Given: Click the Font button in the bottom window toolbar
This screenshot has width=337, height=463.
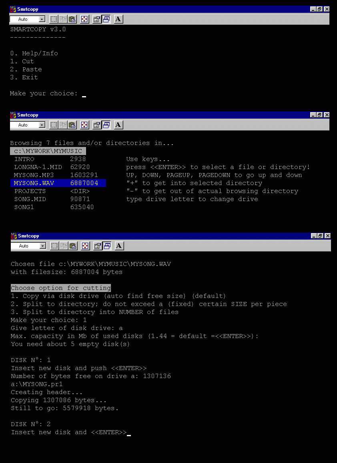Looking at the screenshot, I should pos(119,246).
